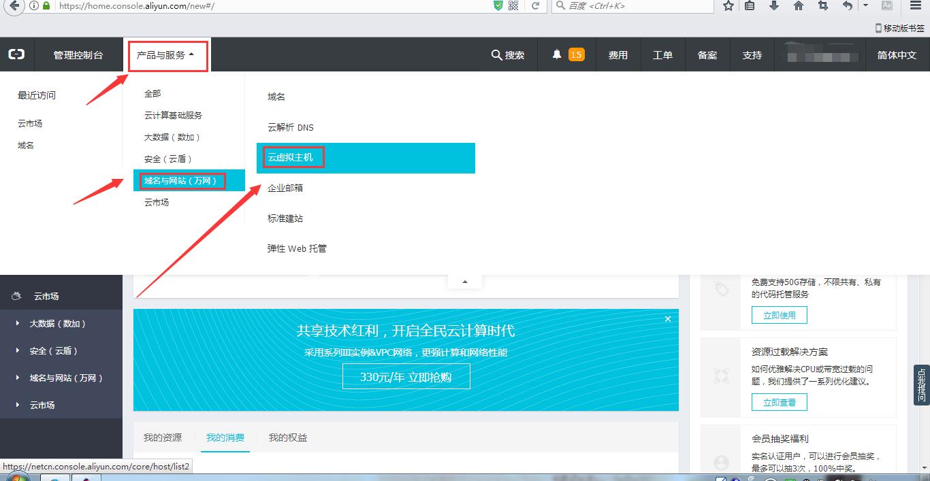The width and height of the screenshot is (930, 481).
Task: Open the site identity info icon
Action: (33, 5)
